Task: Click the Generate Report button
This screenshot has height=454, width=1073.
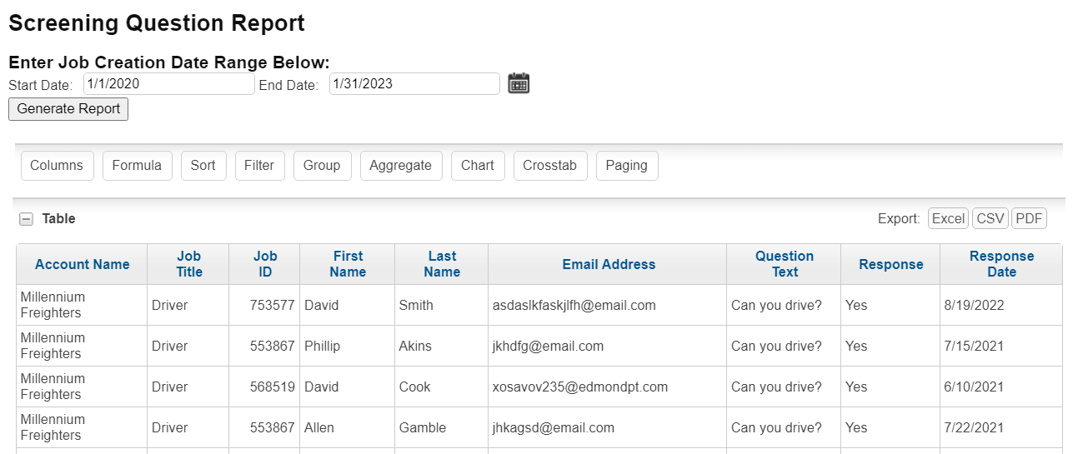Action: pyautogui.click(x=68, y=109)
